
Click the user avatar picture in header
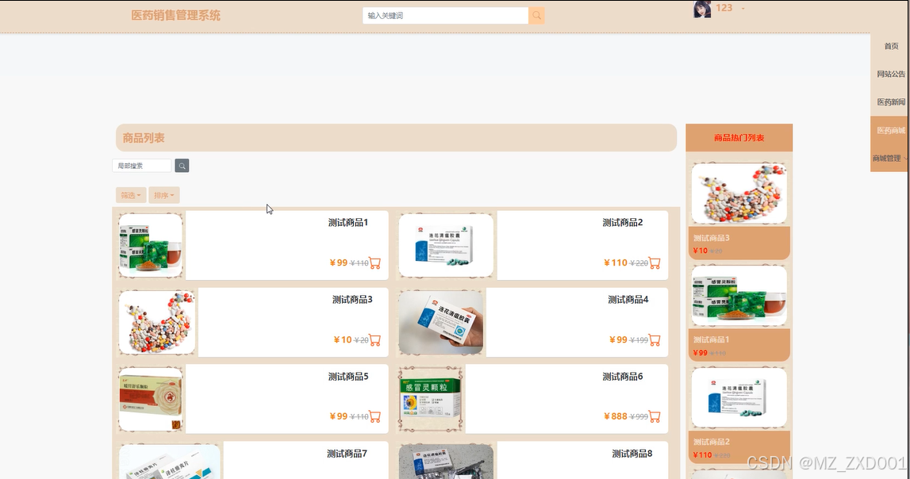[x=702, y=10]
